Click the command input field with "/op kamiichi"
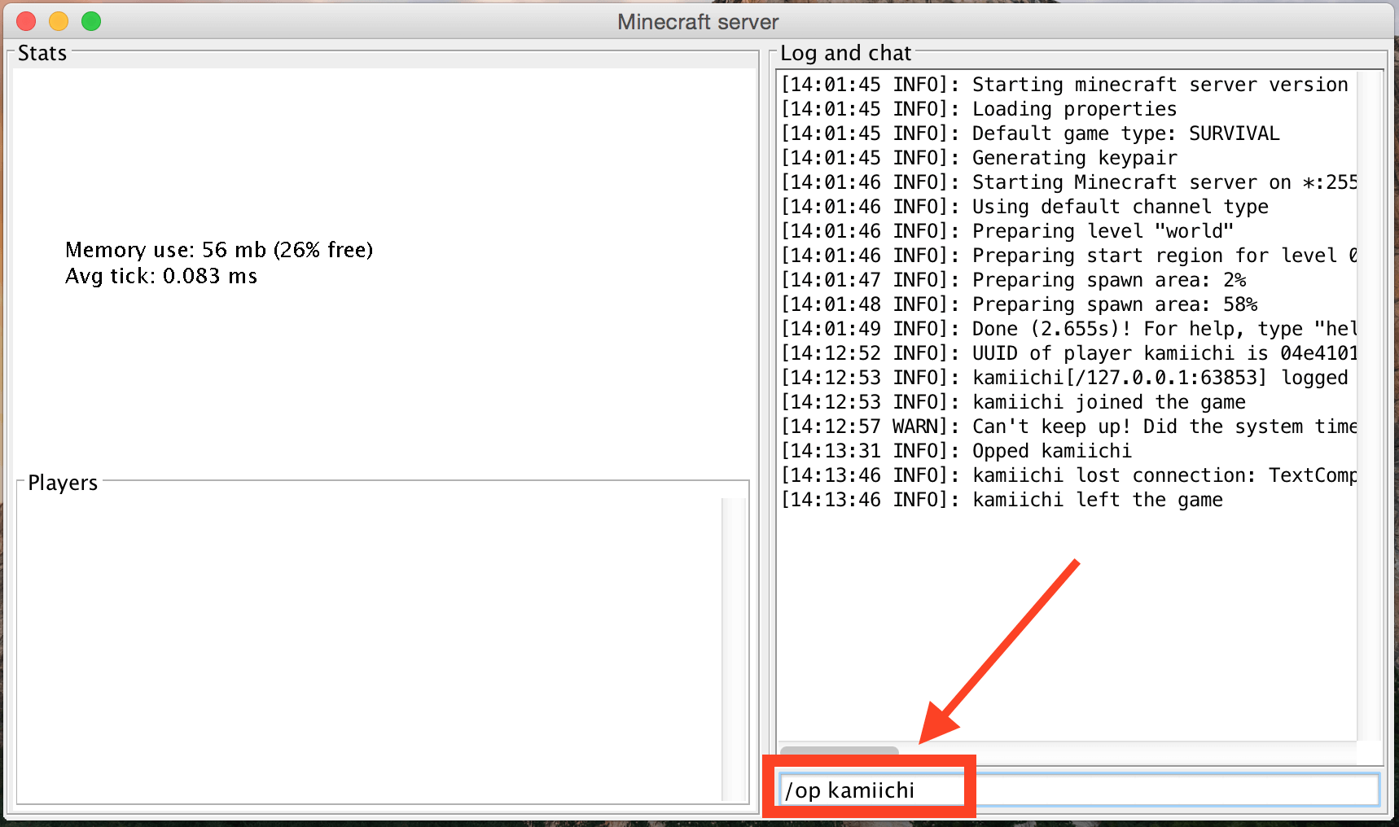The image size is (1399, 827). tap(1075, 790)
